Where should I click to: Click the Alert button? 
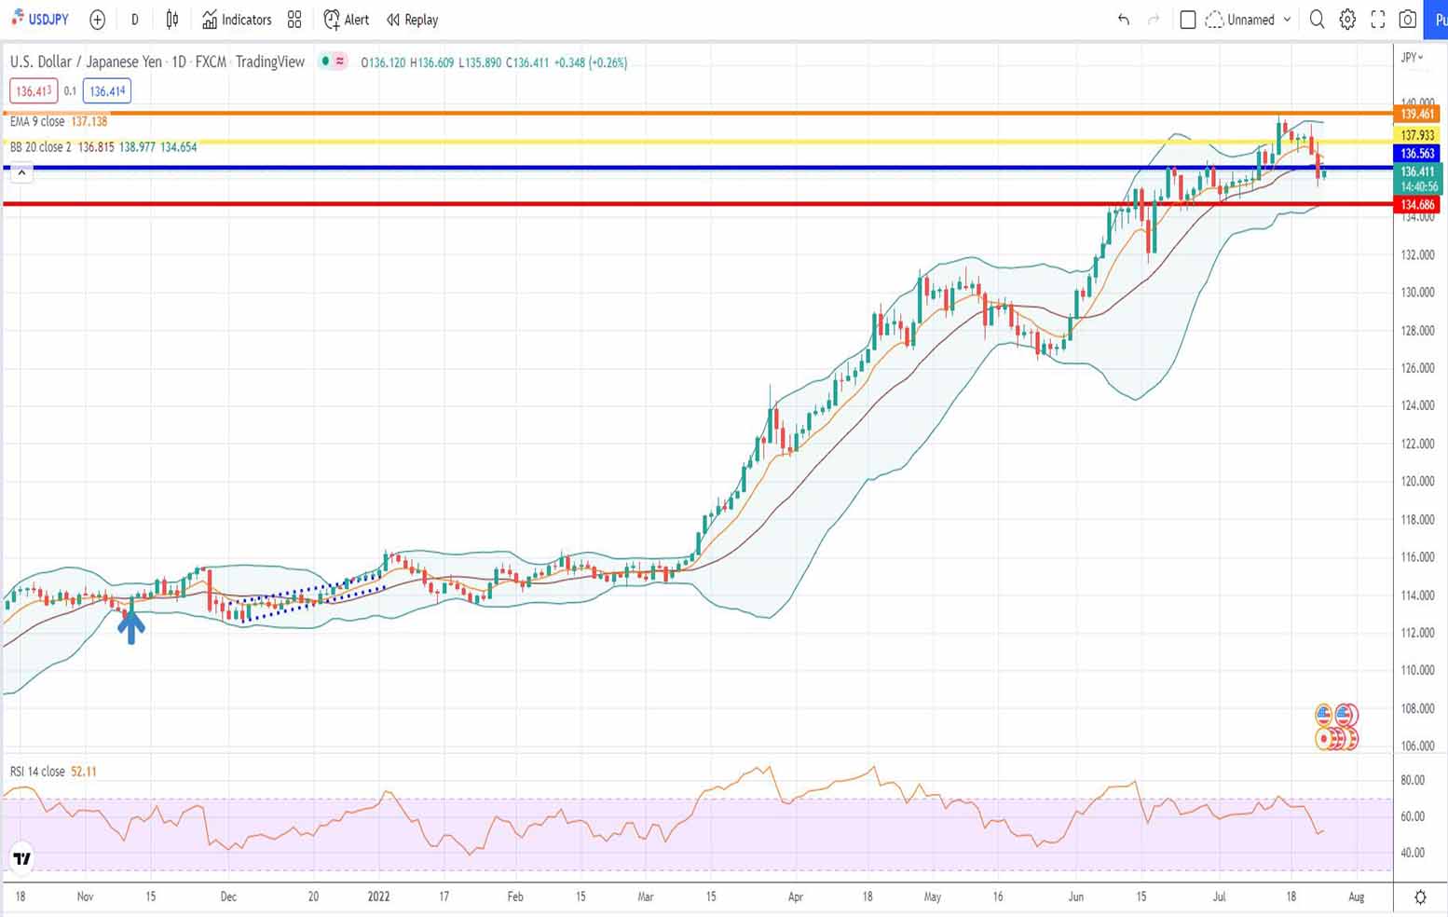[x=346, y=20]
